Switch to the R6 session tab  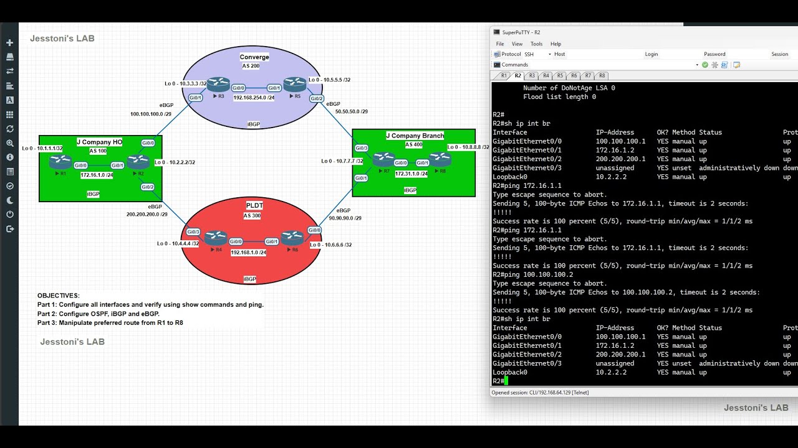(574, 76)
